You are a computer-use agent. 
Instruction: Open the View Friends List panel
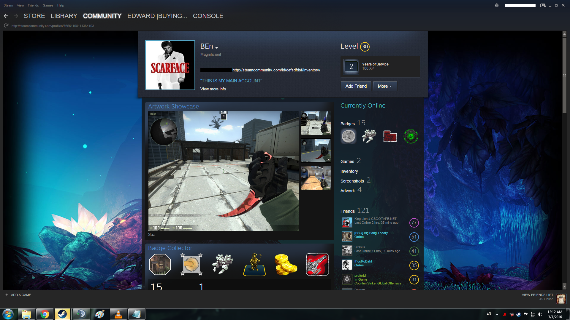537,295
